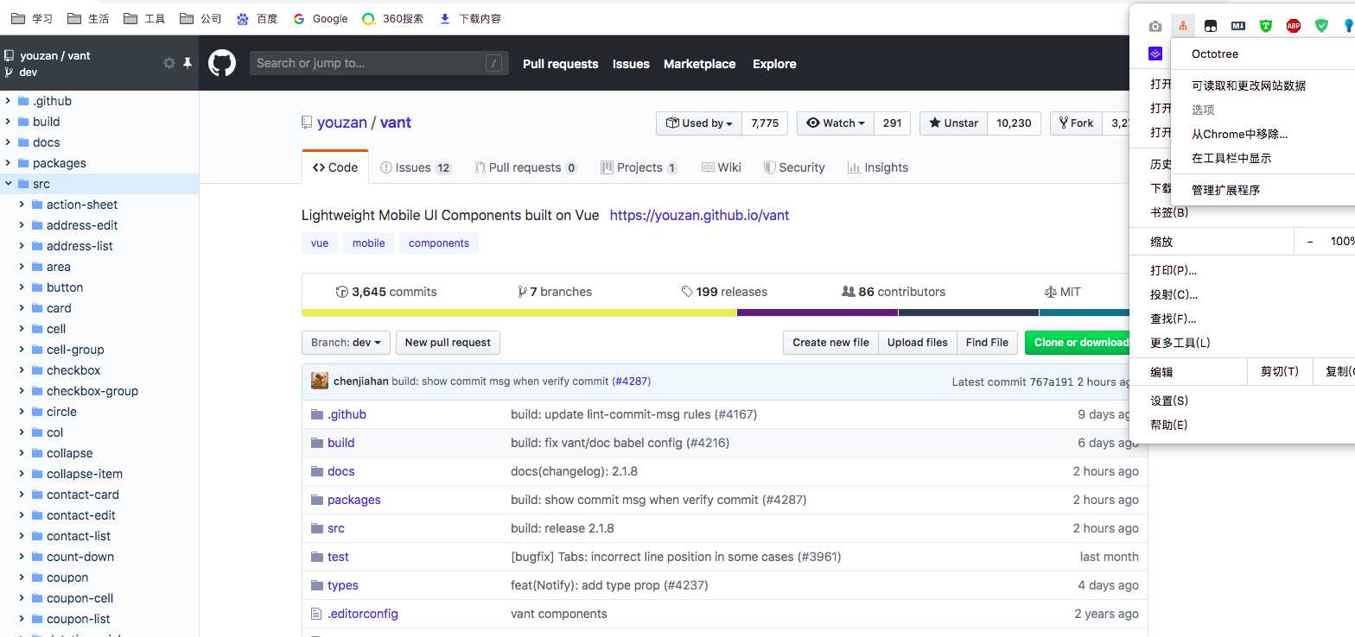
Task: Open the Watch dropdown
Action: tap(836, 123)
